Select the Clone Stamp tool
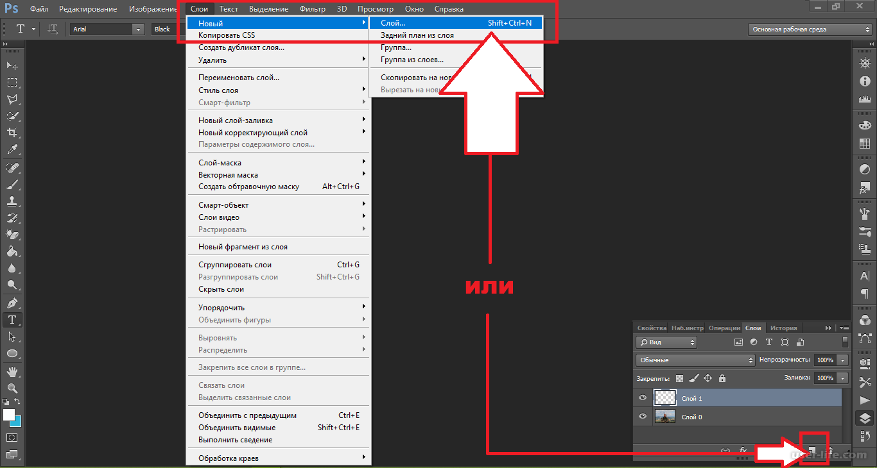The height and width of the screenshot is (468, 877). (12, 201)
